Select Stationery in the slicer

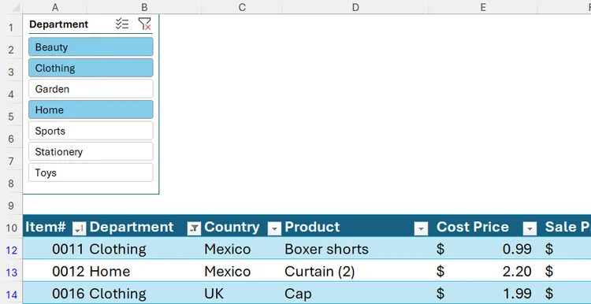tap(91, 152)
